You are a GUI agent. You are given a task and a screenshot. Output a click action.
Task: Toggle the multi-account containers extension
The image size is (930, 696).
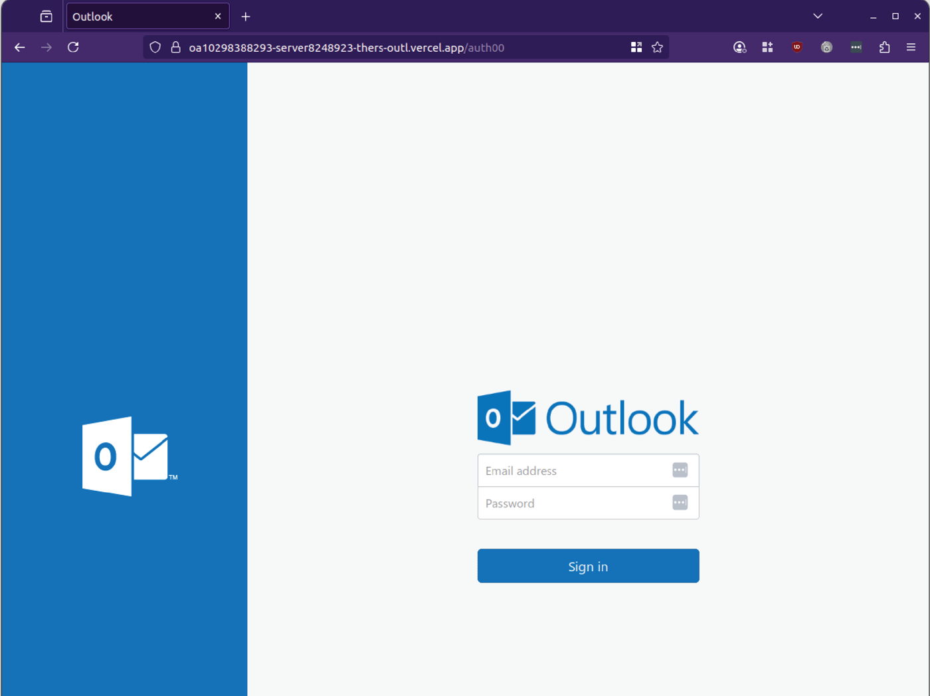(x=767, y=47)
